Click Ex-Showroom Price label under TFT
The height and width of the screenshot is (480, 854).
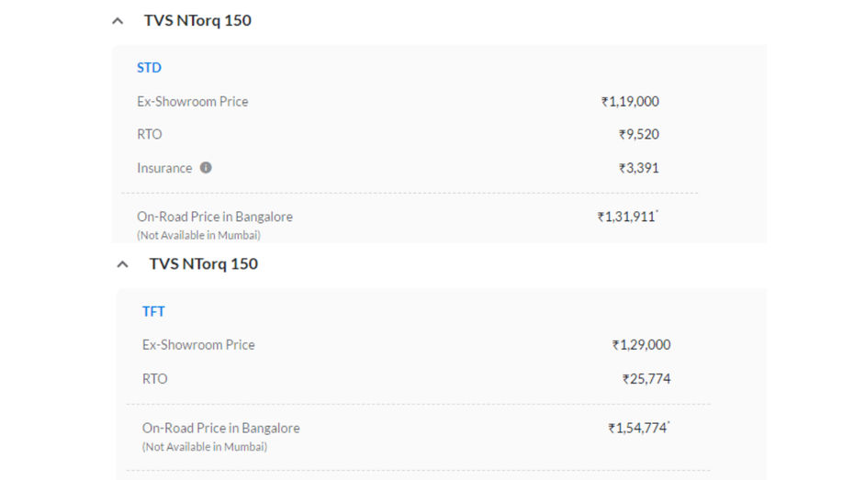198,345
